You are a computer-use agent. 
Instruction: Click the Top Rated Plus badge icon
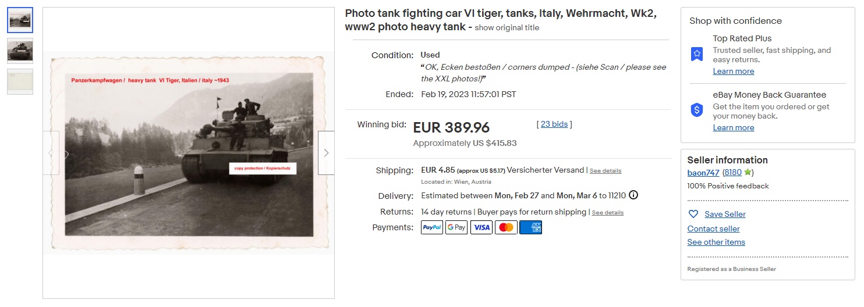coord(697,54)
